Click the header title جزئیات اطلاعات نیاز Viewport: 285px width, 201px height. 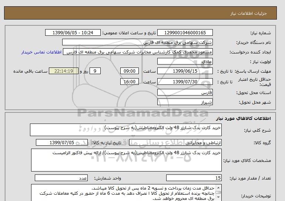click(248, 13)
